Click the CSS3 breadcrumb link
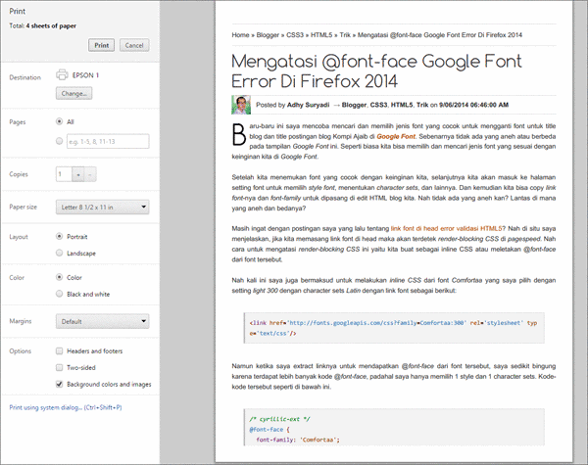 point(295,35)
